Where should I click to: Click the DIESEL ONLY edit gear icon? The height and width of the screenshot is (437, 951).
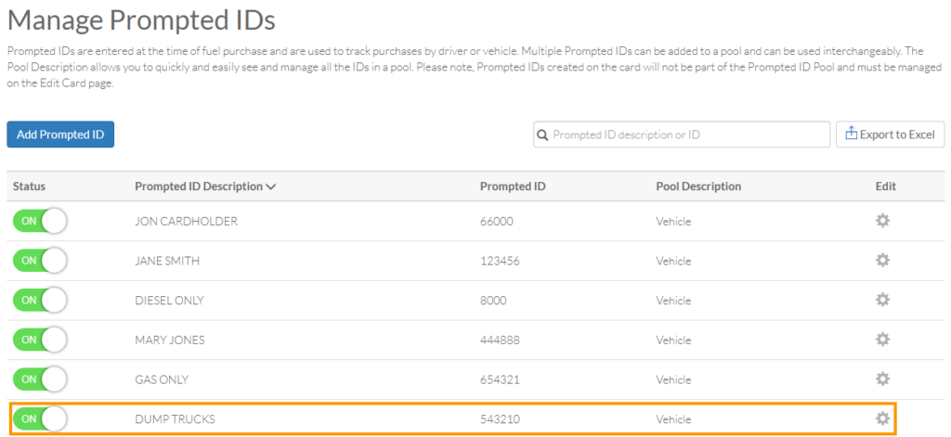tap(882, 300)
